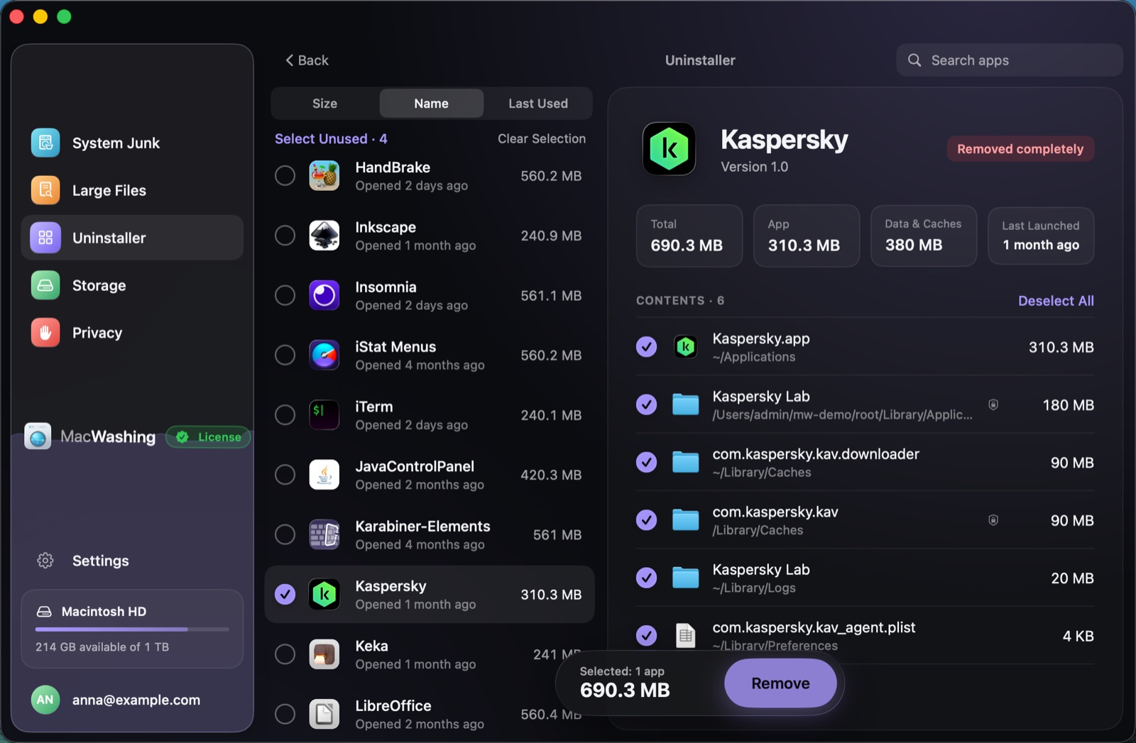Select the LibreOffice checkbox
The height and width of the screenshot is (743, 1136).
[285, 714]
